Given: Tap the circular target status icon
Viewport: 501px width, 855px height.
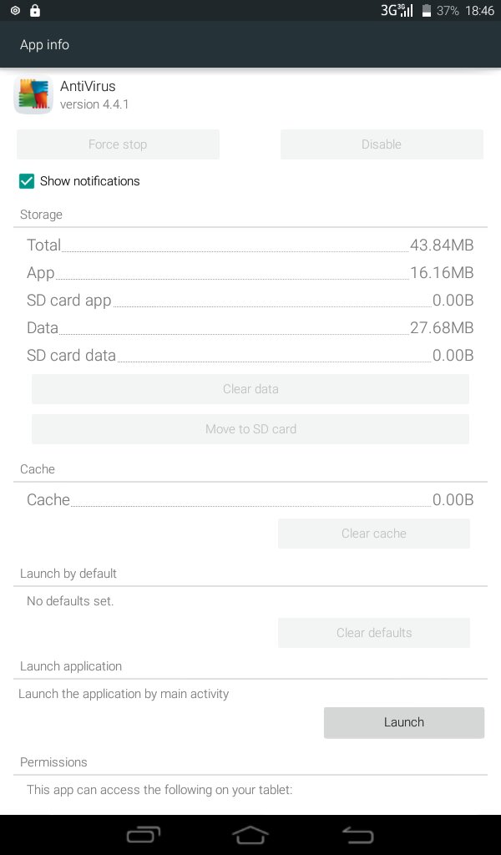Looking at the screenshot, I should 15,10.
